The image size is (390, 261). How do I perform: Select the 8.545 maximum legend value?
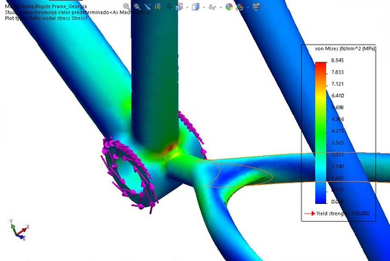pyautogui.click(x=338, y=60)
